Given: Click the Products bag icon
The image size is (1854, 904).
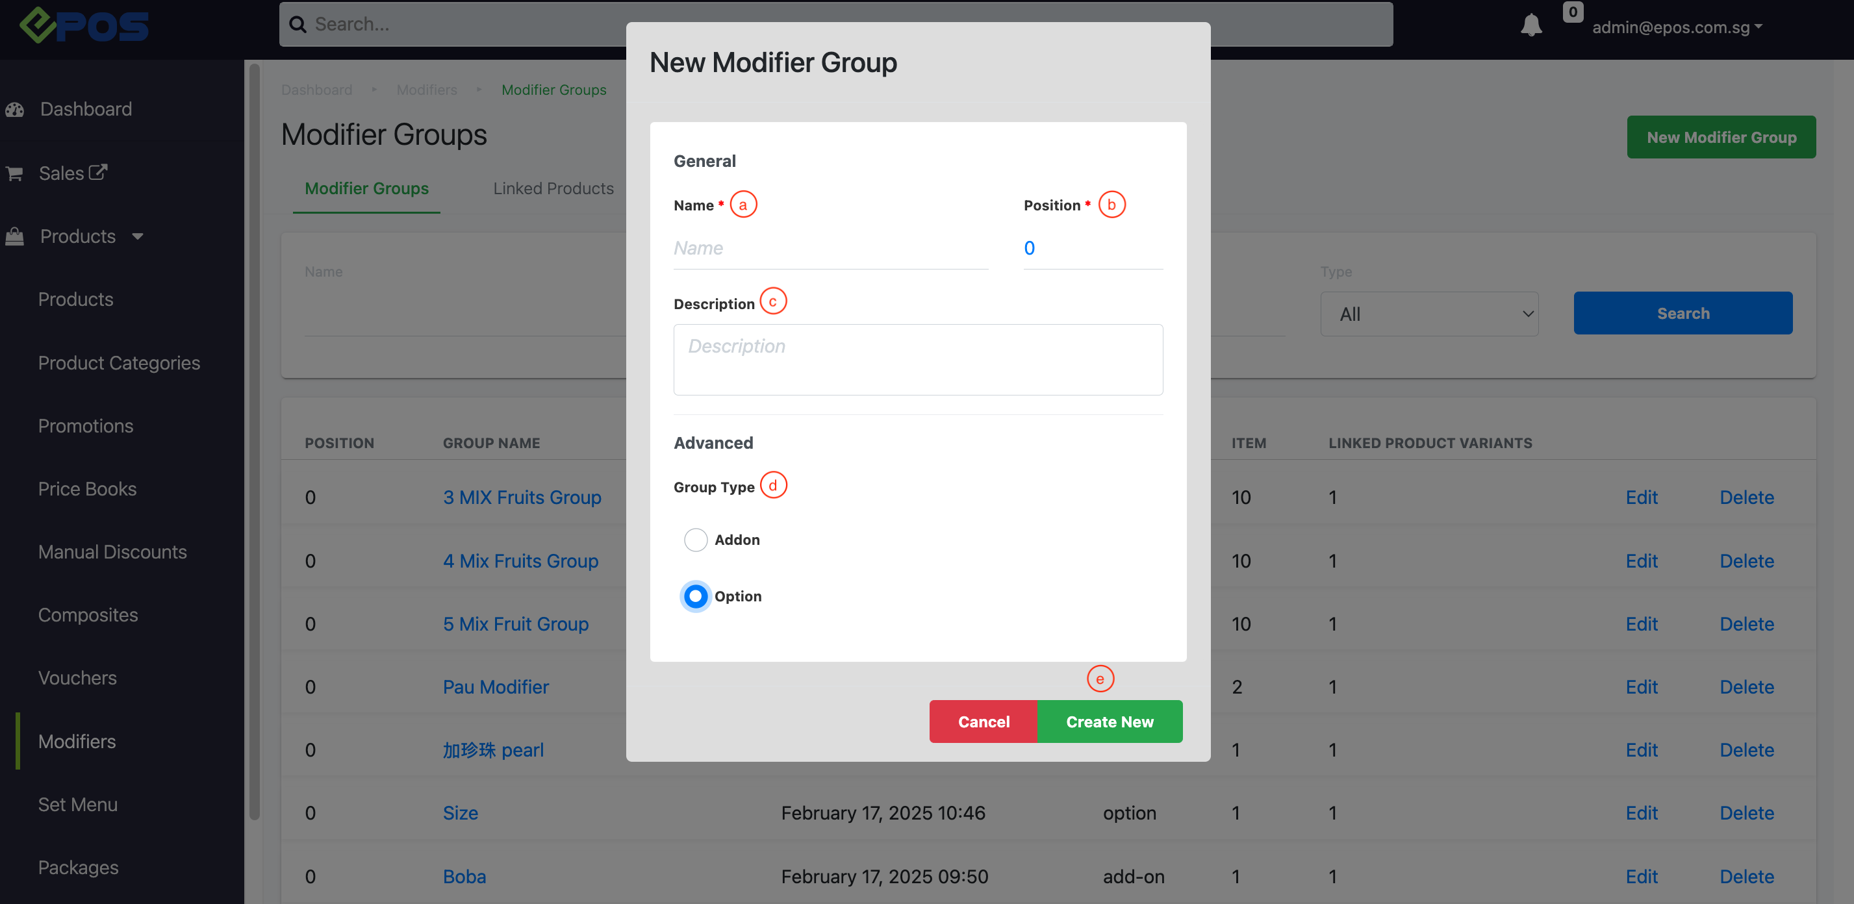Looking at the screenshot, I should click(x=14, y=236).
